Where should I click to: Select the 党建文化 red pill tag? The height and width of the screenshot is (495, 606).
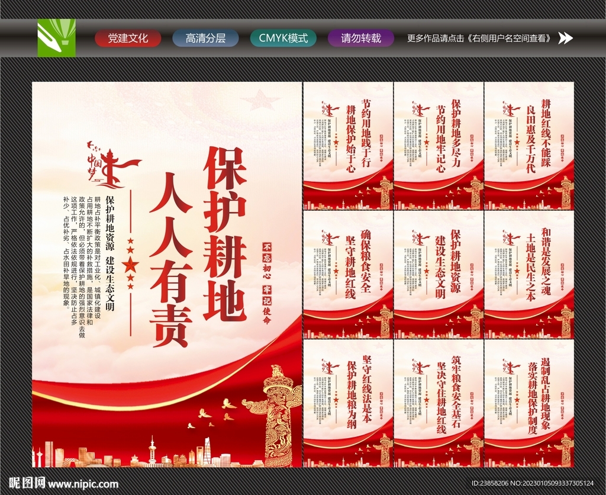click(128, 38)
